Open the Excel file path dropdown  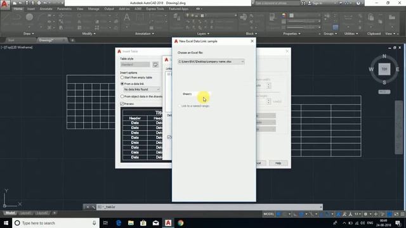211,61
